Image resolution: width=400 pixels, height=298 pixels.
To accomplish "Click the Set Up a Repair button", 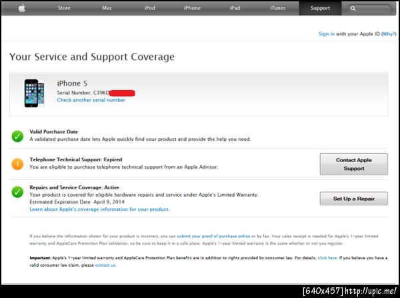I will 354,199.
